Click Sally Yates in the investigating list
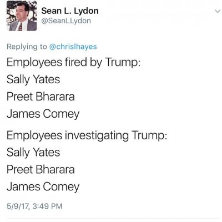 33,153
